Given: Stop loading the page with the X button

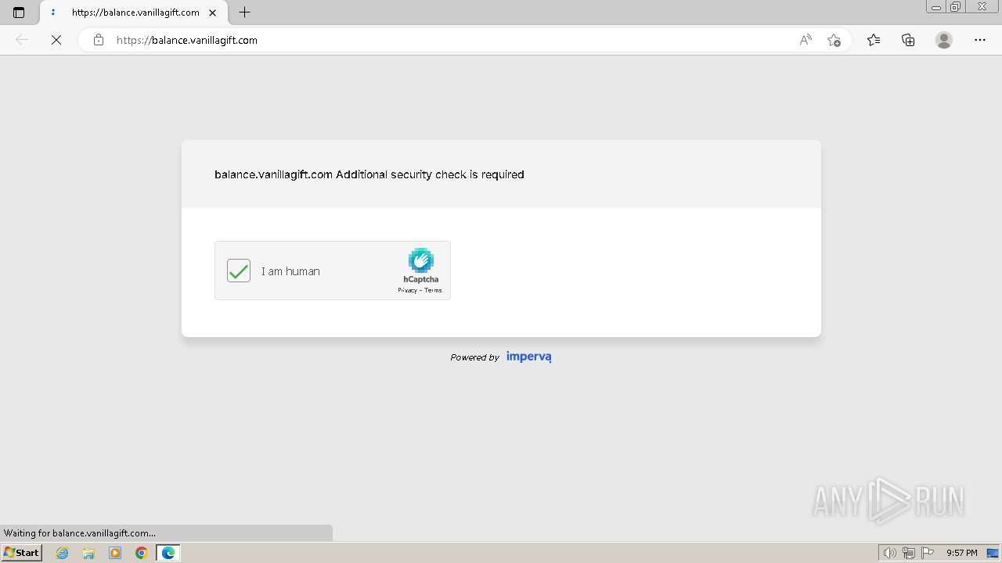Looking at the screenshot, I should 56,40.
